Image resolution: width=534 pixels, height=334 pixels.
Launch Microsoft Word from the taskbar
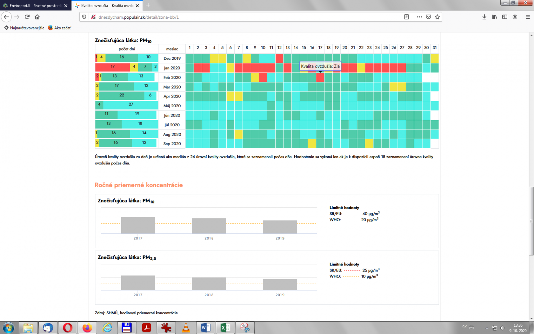(206, 328)
